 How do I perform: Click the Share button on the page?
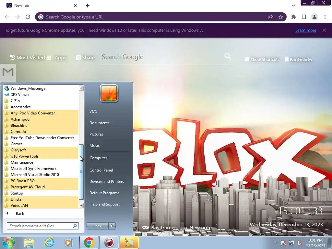[86, 58]
